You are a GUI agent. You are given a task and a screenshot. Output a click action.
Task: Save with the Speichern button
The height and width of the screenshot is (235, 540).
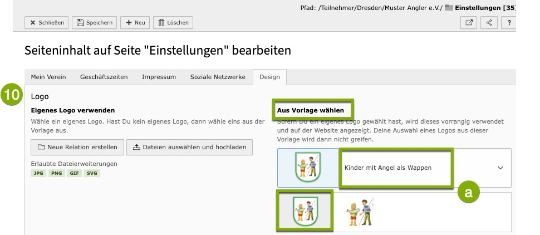[95, 23]
